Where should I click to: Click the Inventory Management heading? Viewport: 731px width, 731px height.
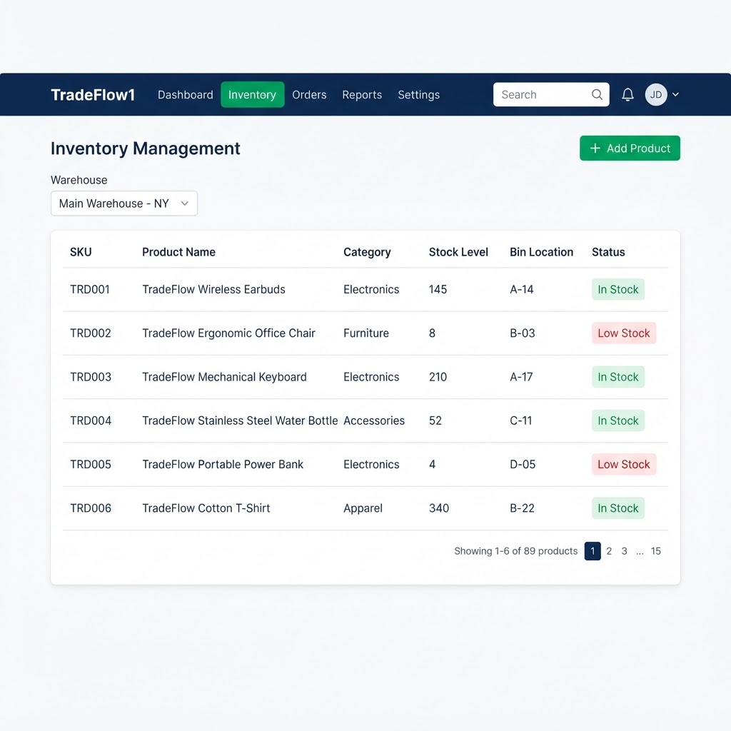[x=146, y=148]
